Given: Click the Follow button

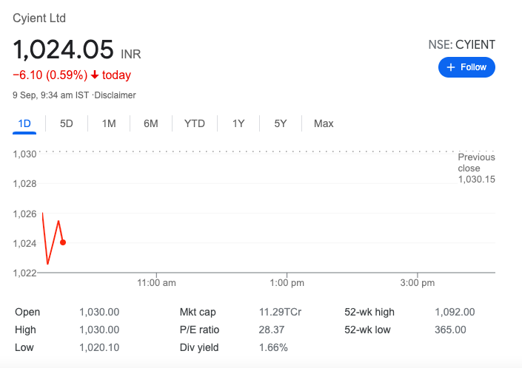Looking at the screenshot, I should (x=466, y=67).
